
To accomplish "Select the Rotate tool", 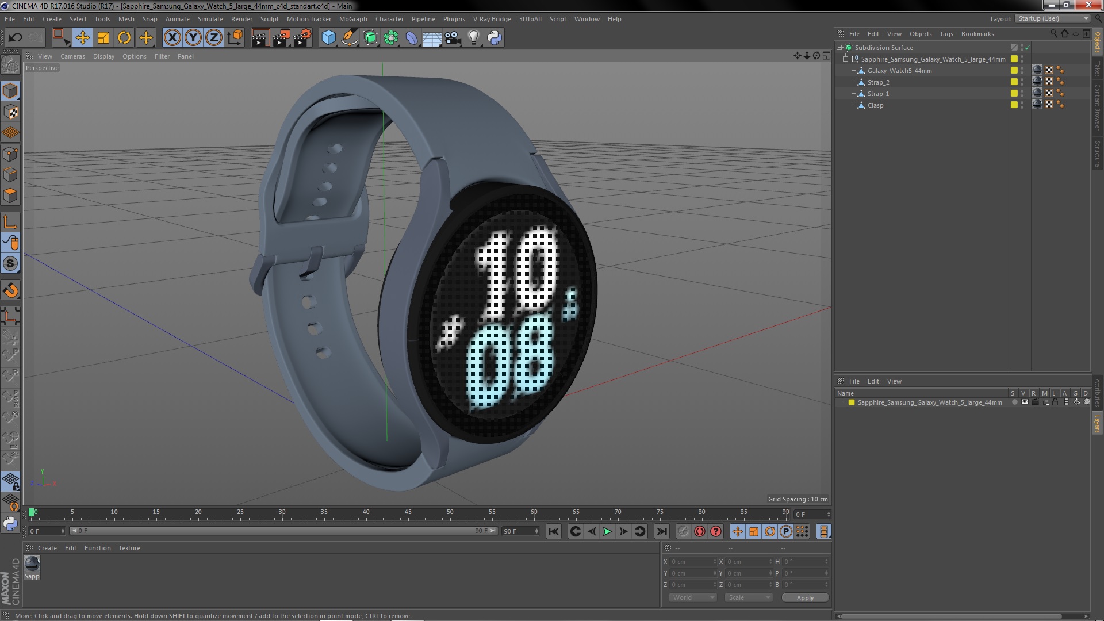I will 124,38.
